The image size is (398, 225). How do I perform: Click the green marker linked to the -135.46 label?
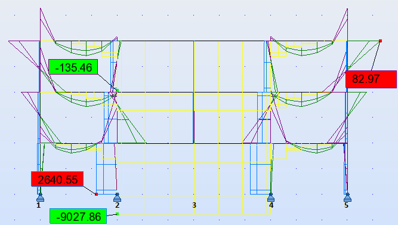click(118, 90)
